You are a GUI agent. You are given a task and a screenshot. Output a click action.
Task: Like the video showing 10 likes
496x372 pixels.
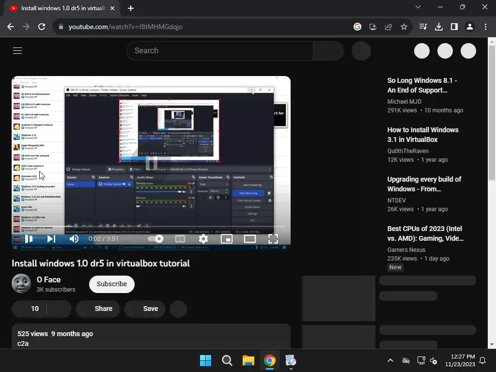click(29, 309)
